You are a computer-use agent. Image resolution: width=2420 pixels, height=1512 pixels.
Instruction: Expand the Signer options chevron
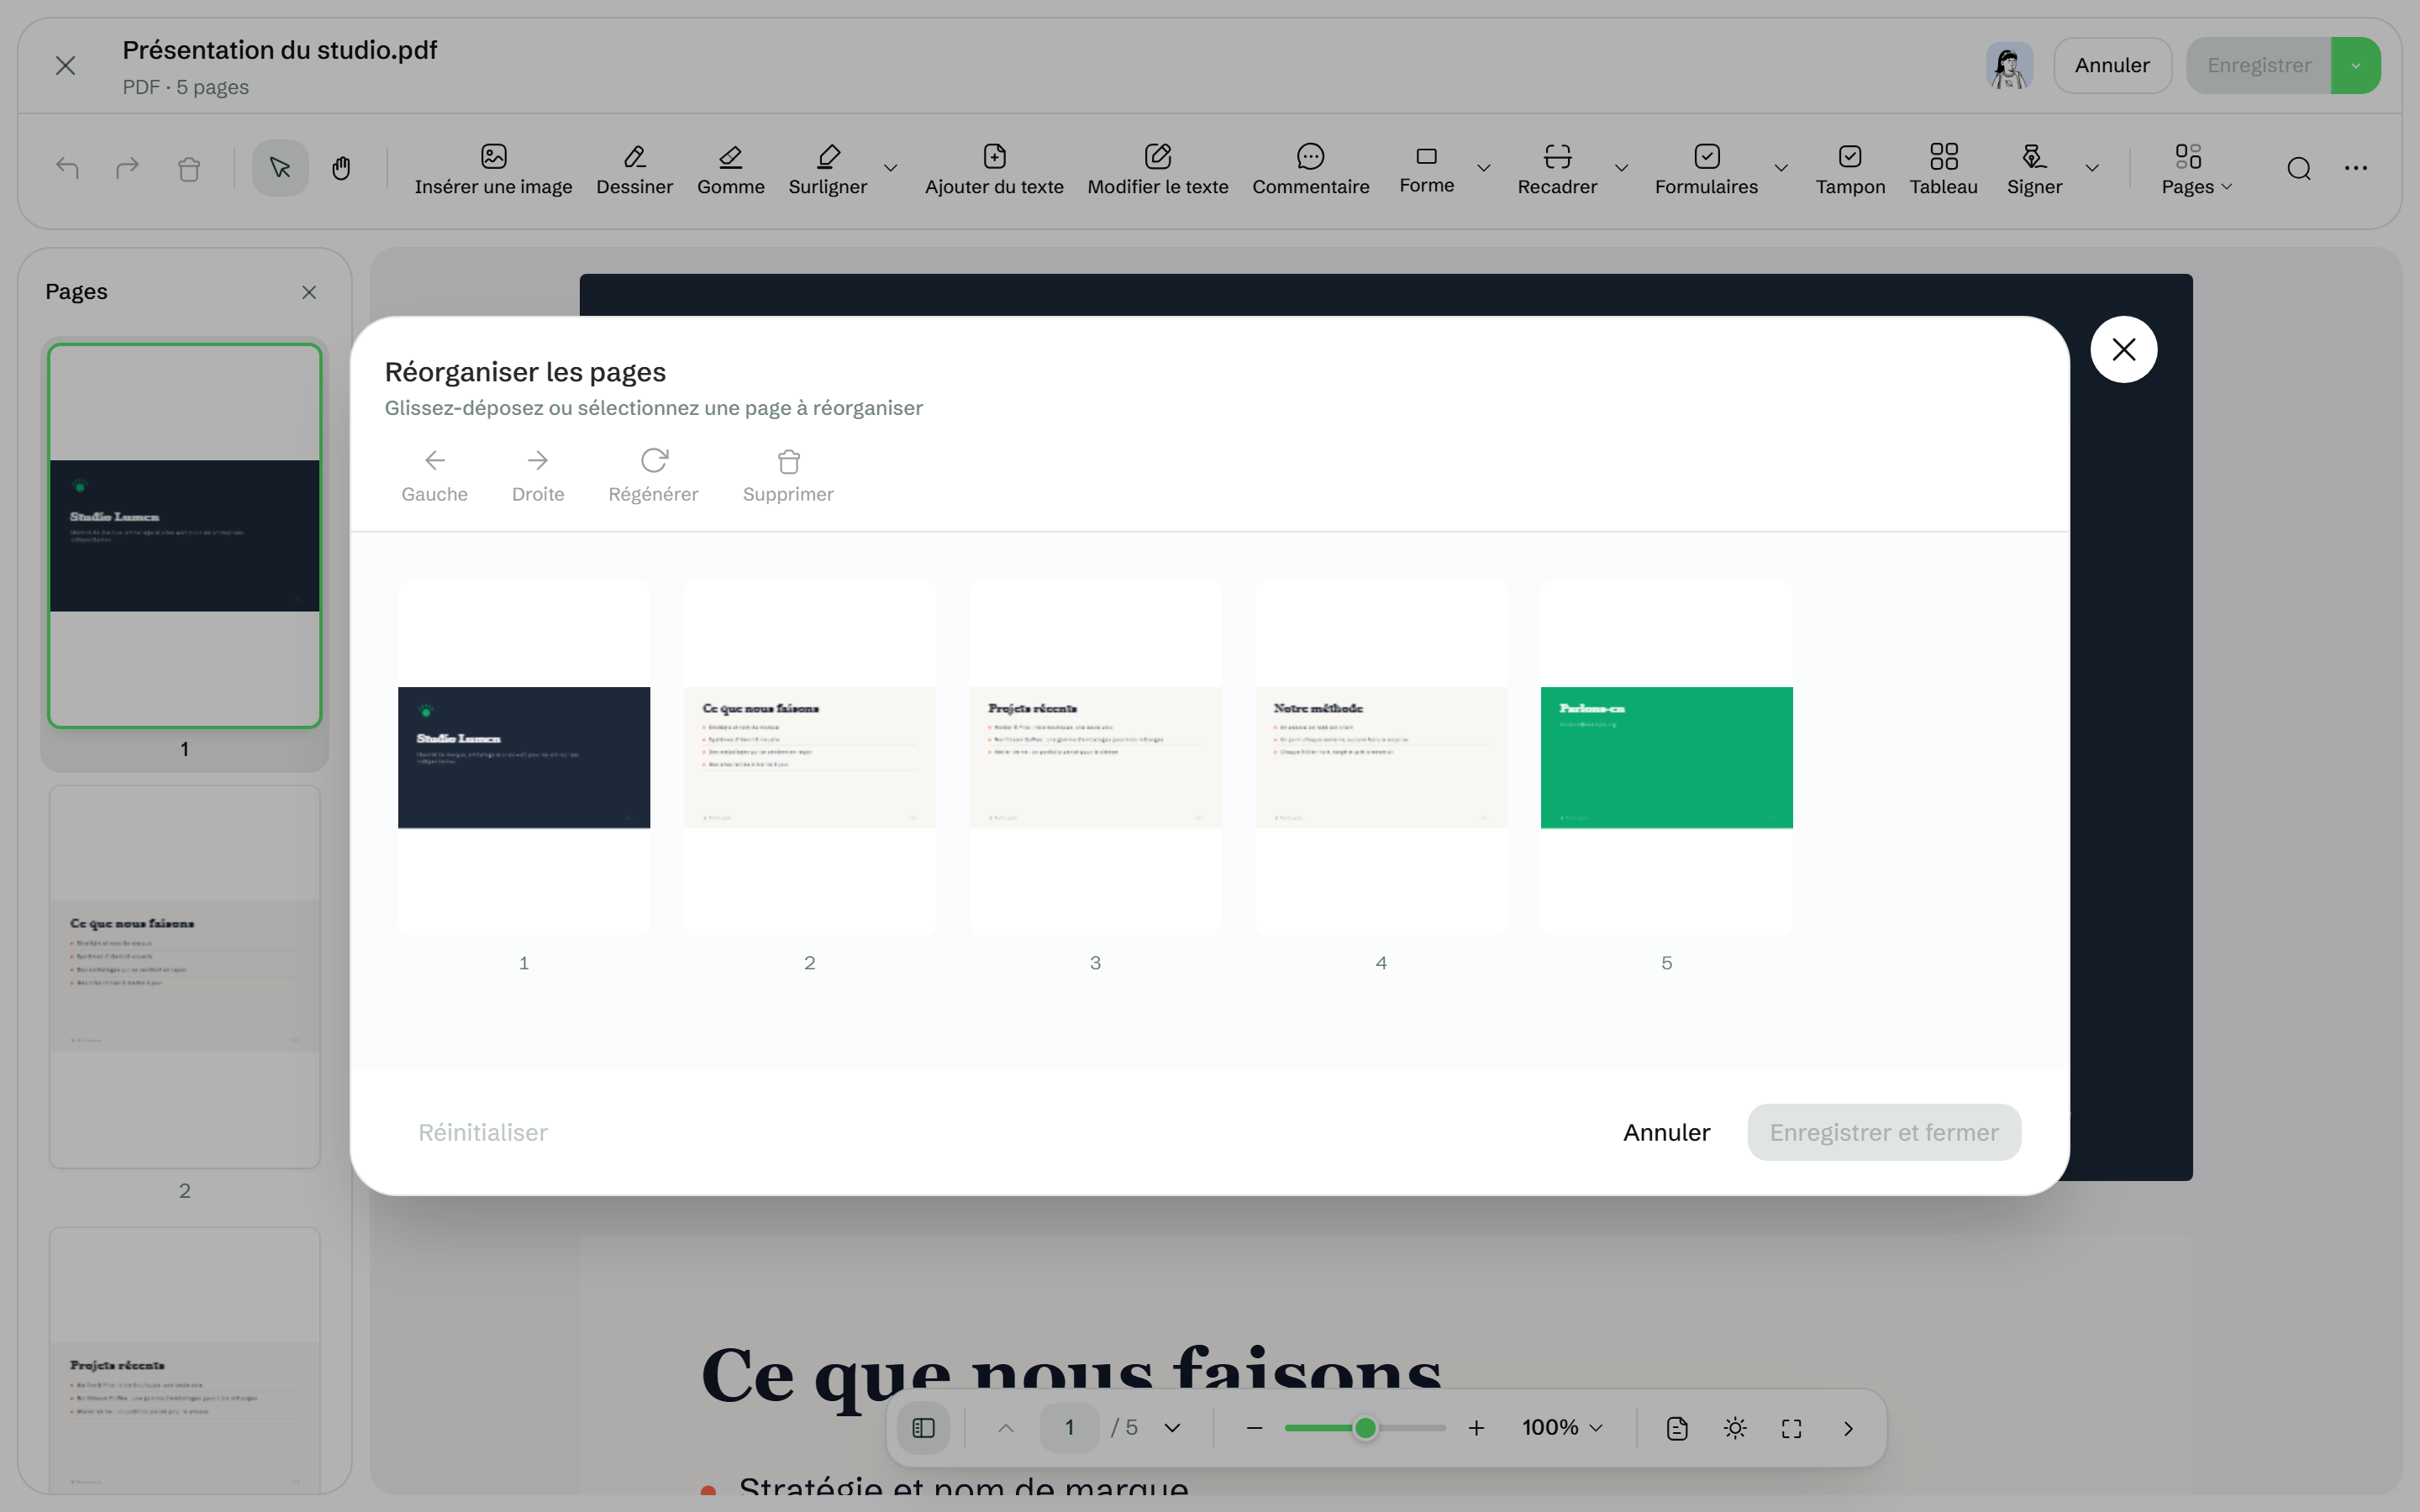click(x=2092, y=168)
